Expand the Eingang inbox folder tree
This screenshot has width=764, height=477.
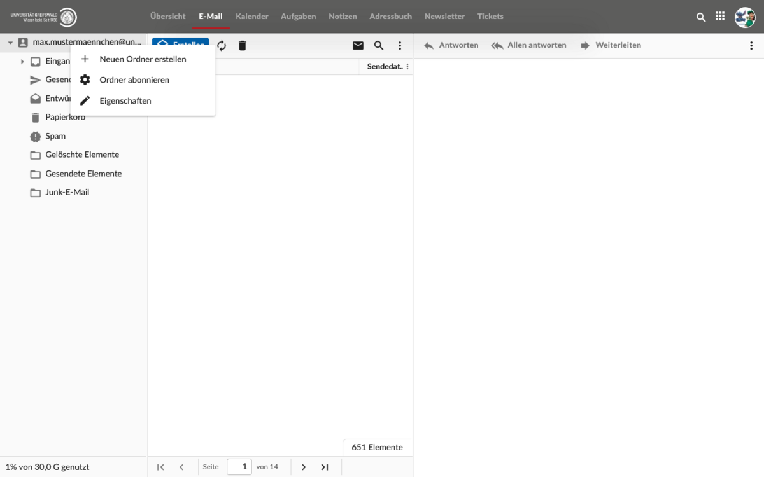coord(22,62)
